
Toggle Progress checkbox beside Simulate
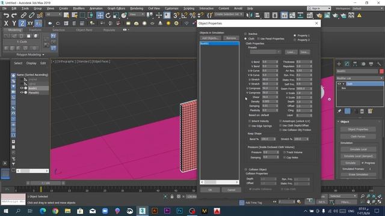pyautogui.click(x=363, y=163)
